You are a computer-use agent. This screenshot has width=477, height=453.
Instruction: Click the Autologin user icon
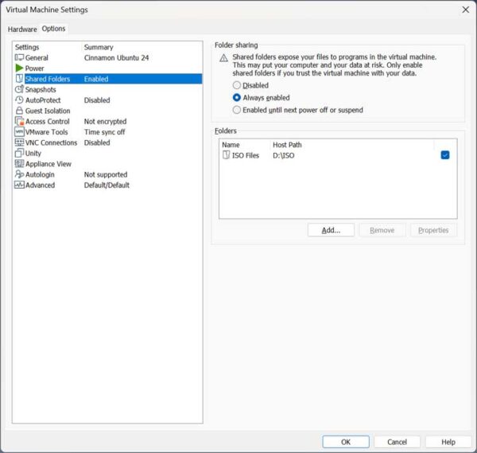click(19, 174)
